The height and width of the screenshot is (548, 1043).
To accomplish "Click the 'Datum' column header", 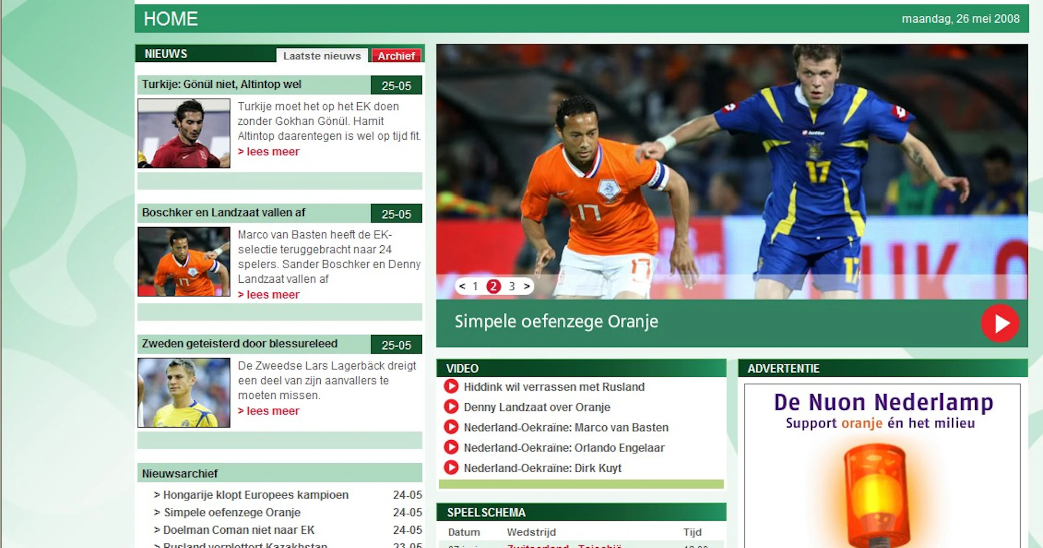I will coord(464,532).
